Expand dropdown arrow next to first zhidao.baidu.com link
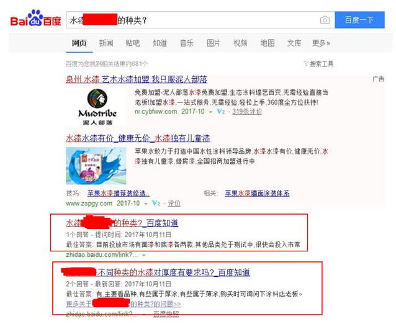The width and height of the screenshot is (396, 324). coord(144,255)
